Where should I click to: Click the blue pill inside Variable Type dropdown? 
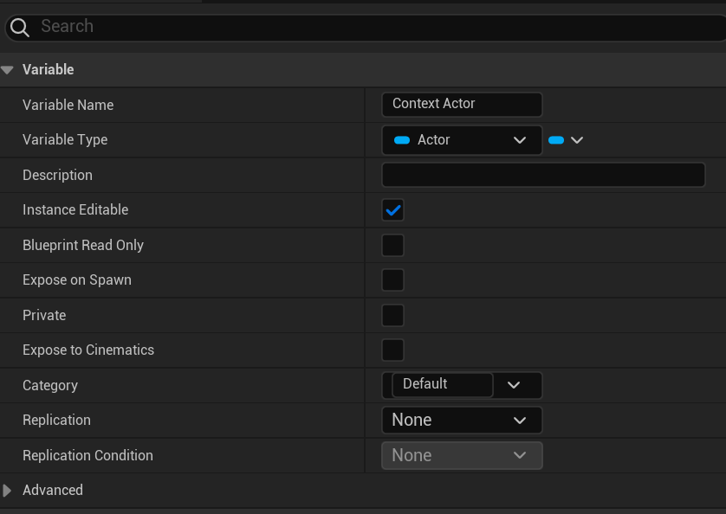click(x=402, y=139)
